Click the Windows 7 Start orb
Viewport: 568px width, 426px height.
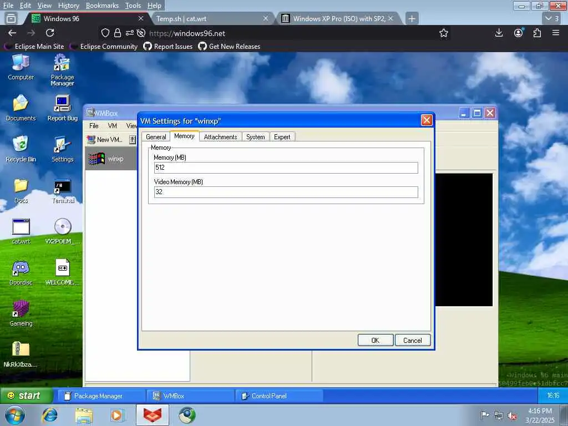pos(15,415)
